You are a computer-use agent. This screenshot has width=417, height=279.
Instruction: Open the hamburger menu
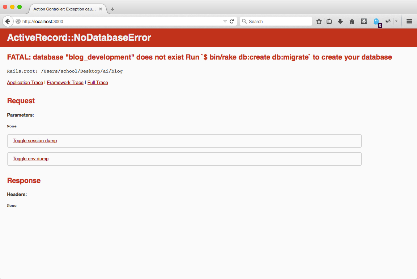click(x=409, y=21)
